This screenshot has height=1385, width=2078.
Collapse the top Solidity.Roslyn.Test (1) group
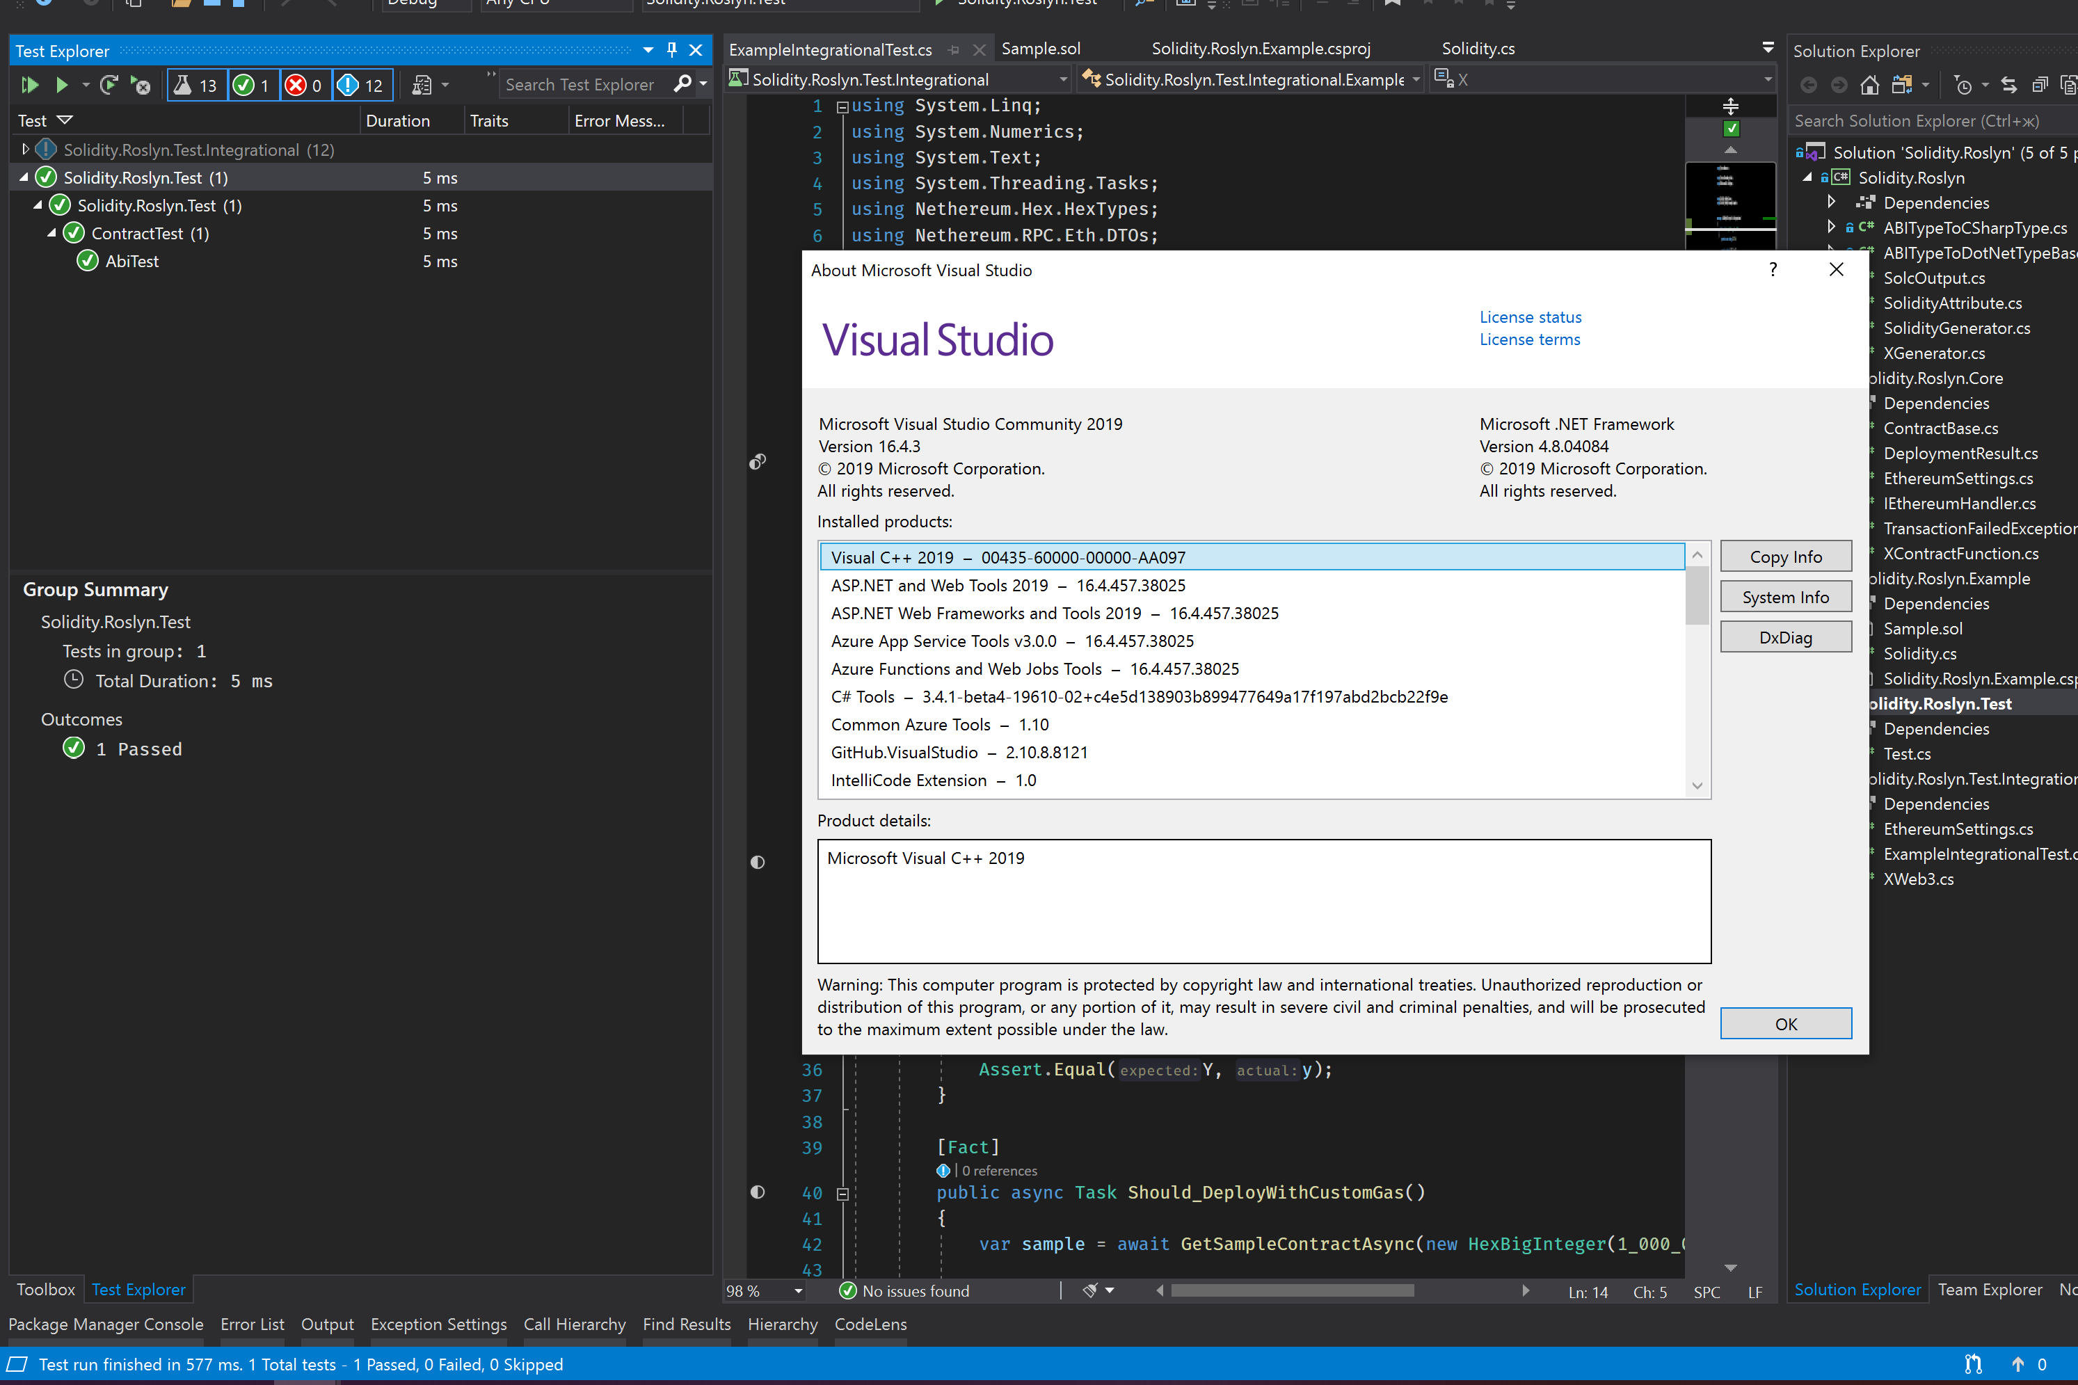point(24,177)
